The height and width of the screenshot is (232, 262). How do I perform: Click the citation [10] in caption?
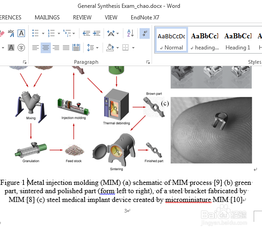(x=236, y=200)
